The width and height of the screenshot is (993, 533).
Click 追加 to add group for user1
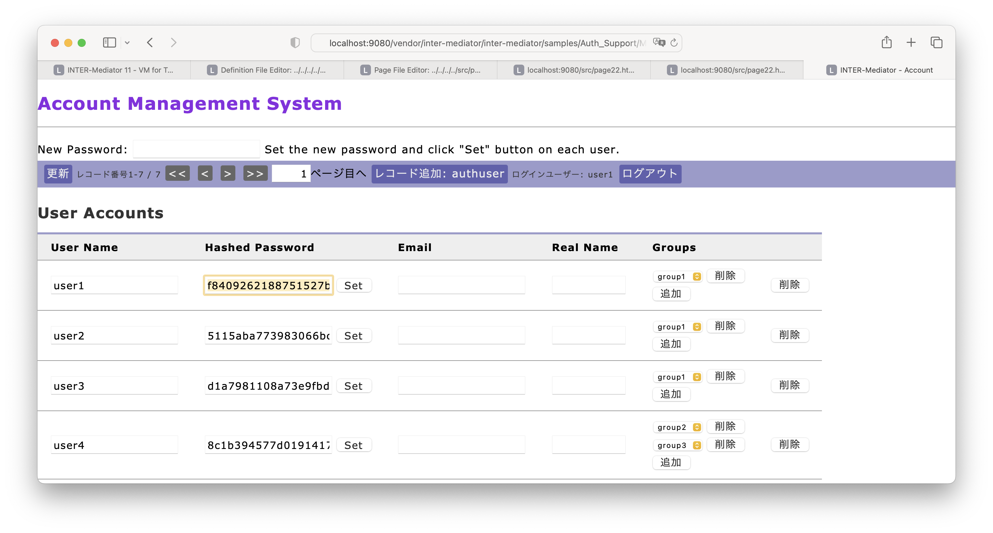click(671, 294)
